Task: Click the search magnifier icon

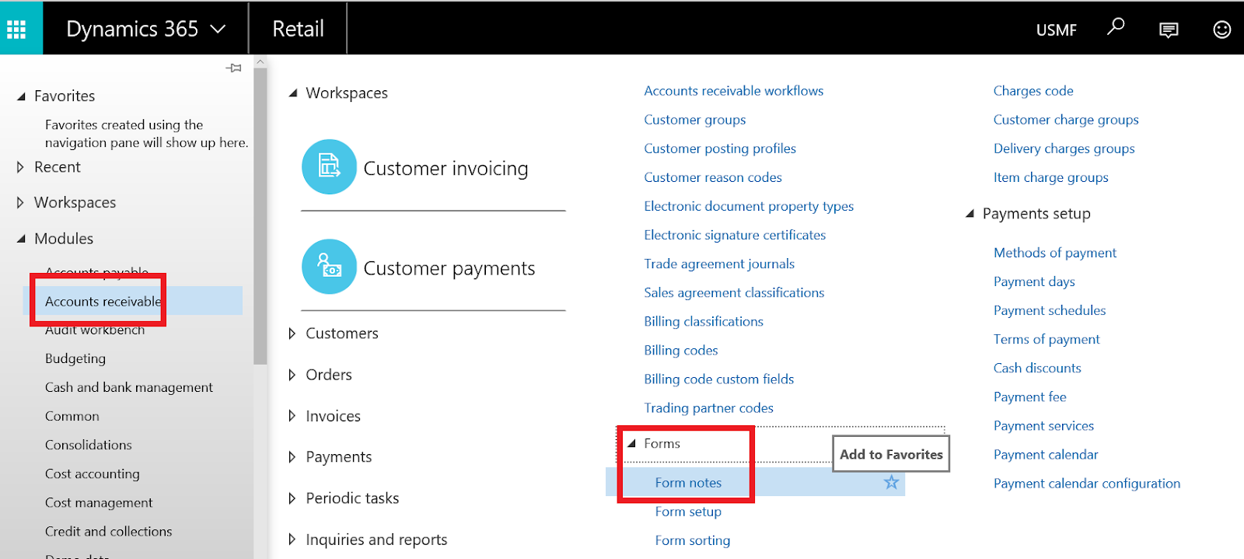Action: [1116, 28]
